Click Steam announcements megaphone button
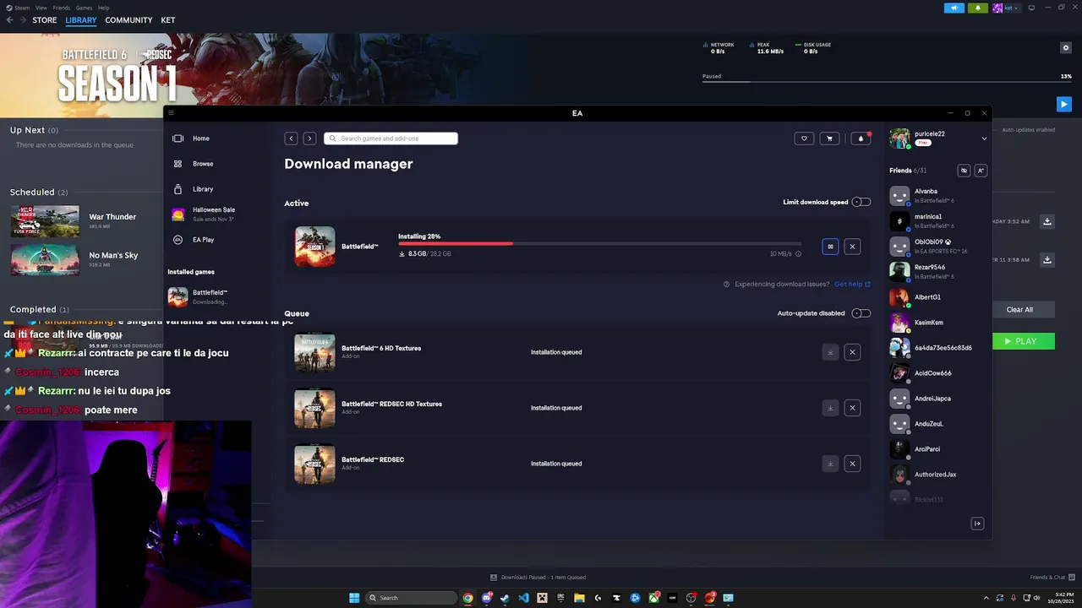This screenshot has width=1082, height=608. click(x=954, y=8)
